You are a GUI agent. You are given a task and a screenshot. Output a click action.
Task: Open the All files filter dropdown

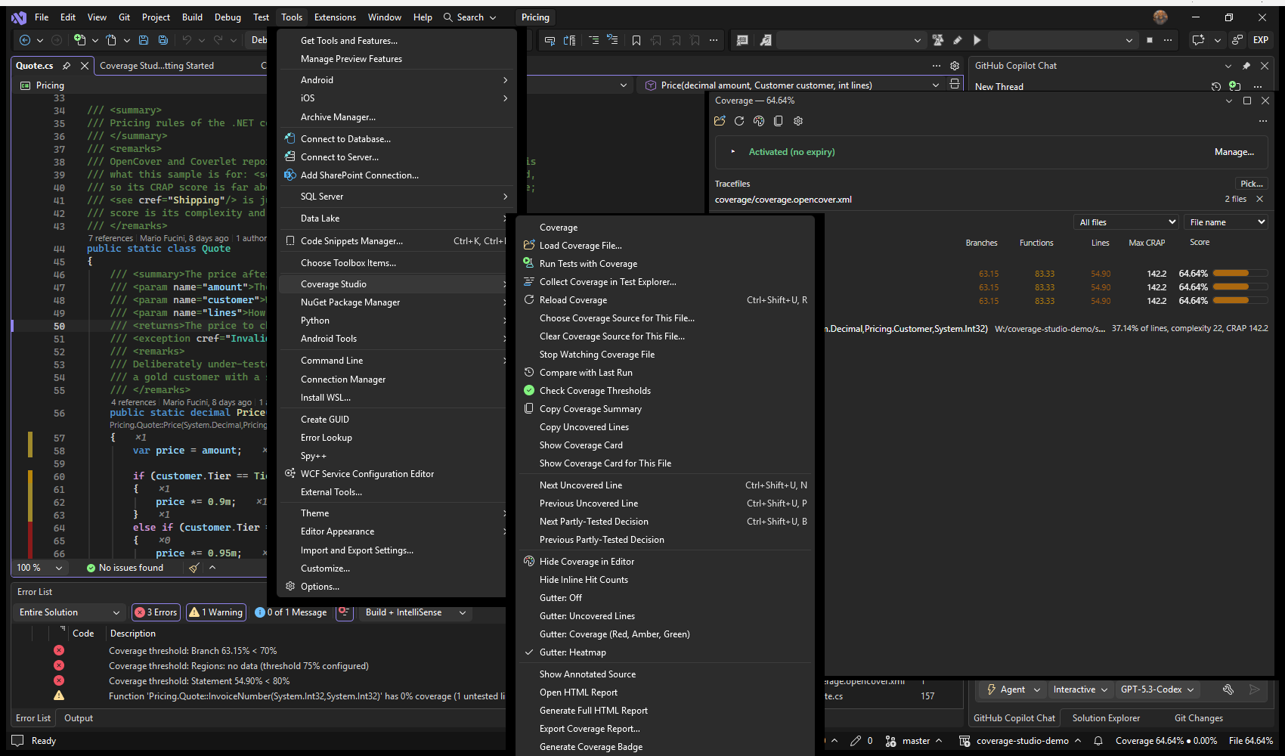1126,222
